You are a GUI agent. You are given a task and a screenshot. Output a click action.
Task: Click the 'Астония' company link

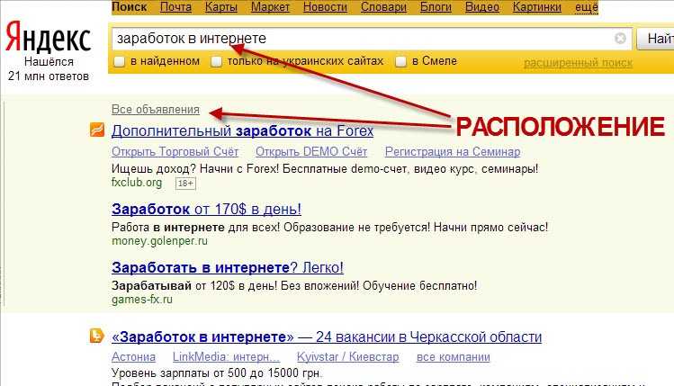tap(134, 357)
